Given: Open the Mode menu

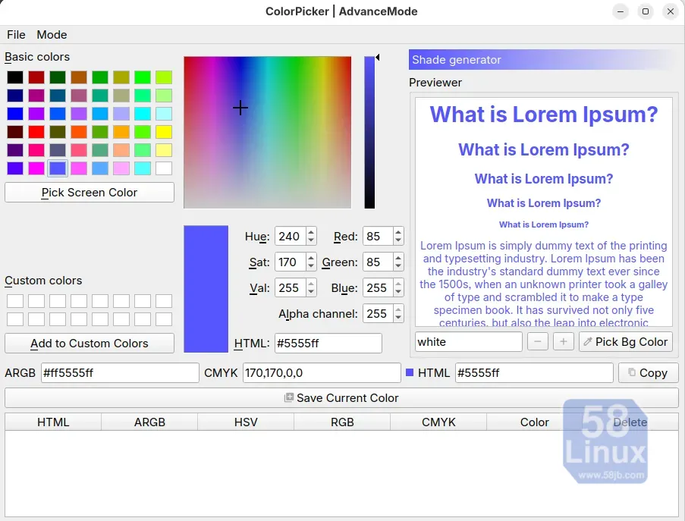Looking at the screenshot, I should (x=52, y=34).
